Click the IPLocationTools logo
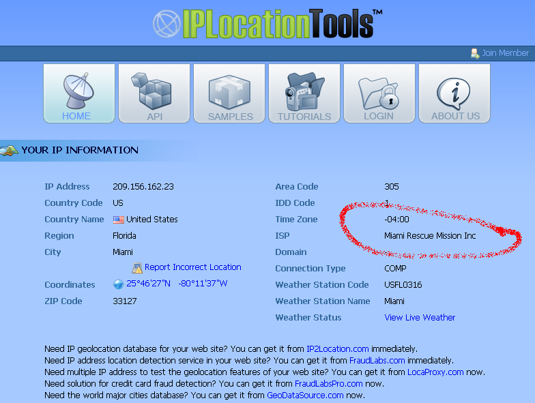535x403 pixels. pos(267,23)
